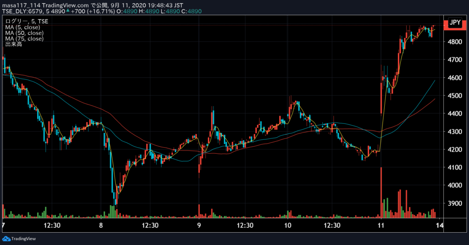Select the MA (50, close) indicator label
This screenshot has height=245, width=469.
pyautogui.click(x=24, y=33)
